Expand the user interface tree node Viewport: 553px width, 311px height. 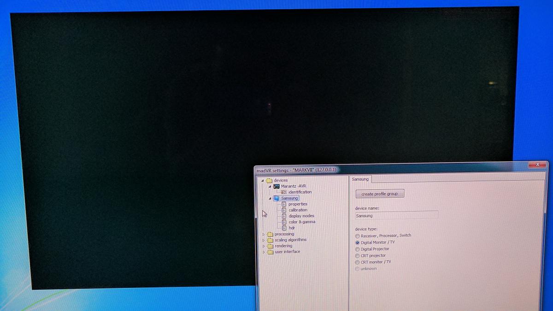coord(264,252)
